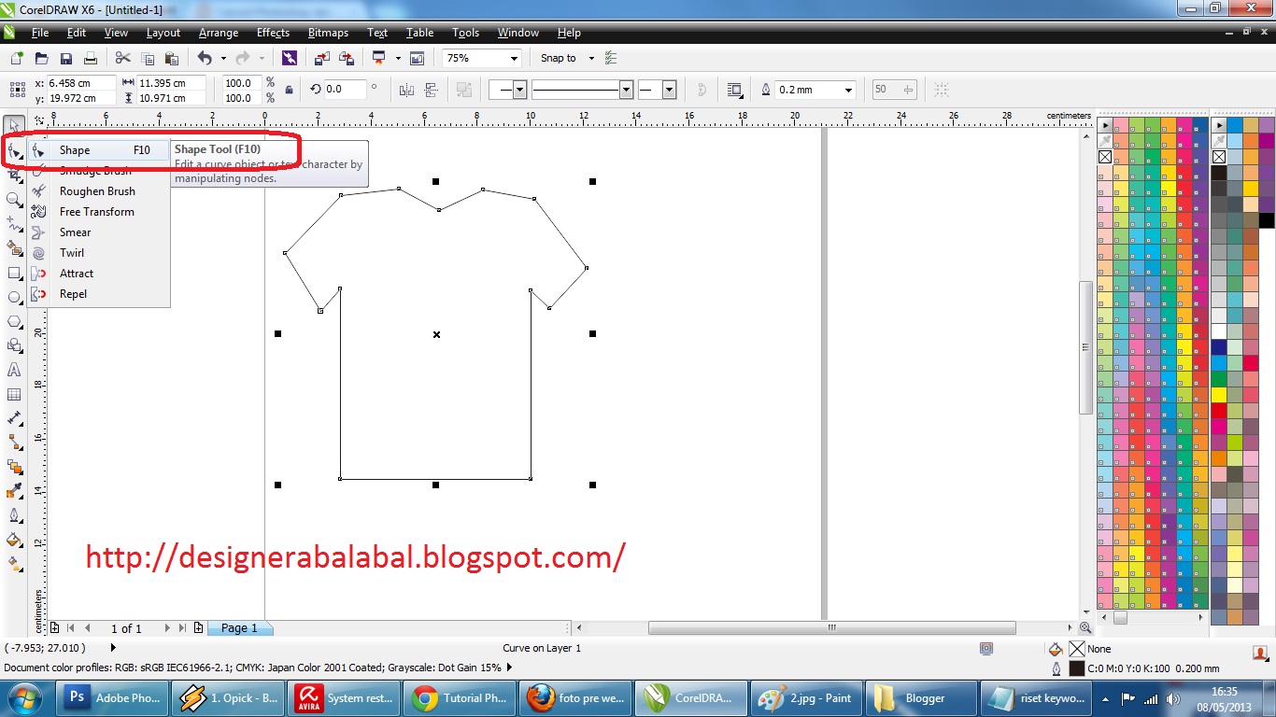
Task: Select the Rectangle tool
Action: [14, 273]
